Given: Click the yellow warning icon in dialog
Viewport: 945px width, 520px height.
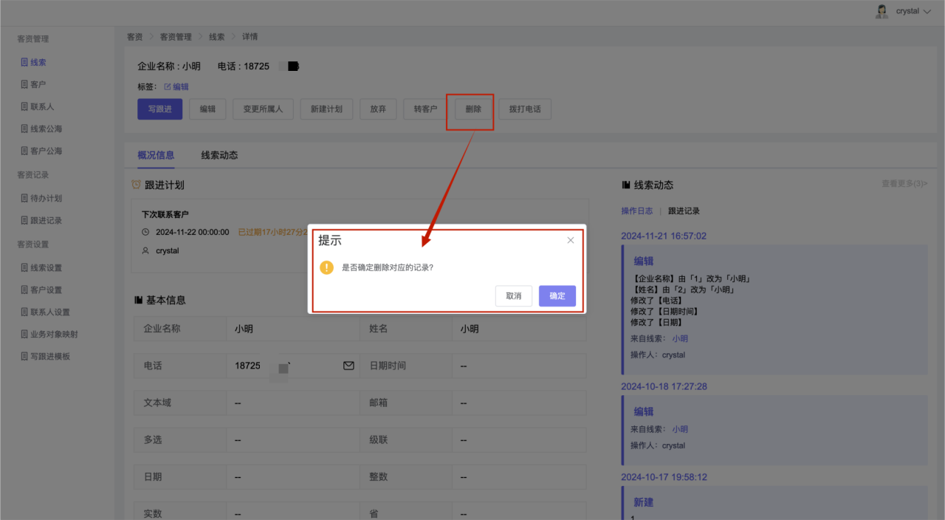Looking at the screenshot, I should [x=327, y=267].
